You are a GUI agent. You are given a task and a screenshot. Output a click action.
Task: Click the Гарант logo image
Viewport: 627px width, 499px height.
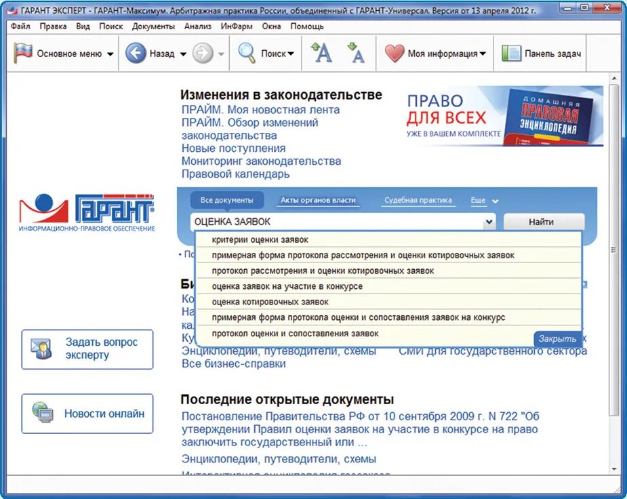coord(87,213)
